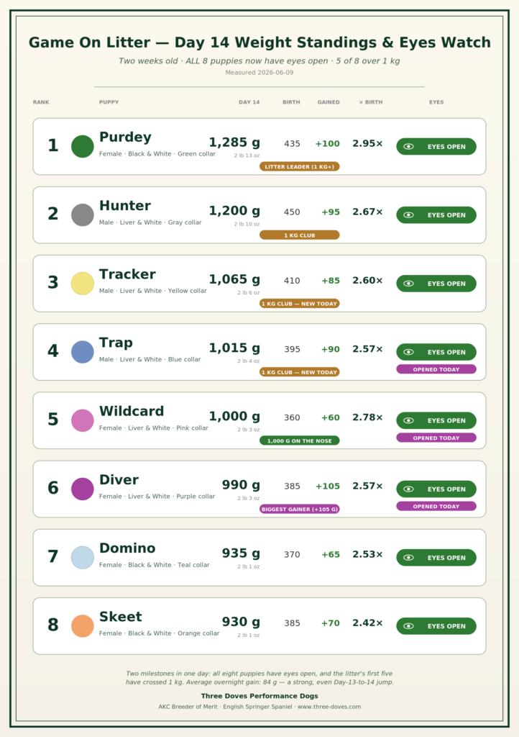Click the Tracker puppy name
519x737 pixels.
click(127, 274)
